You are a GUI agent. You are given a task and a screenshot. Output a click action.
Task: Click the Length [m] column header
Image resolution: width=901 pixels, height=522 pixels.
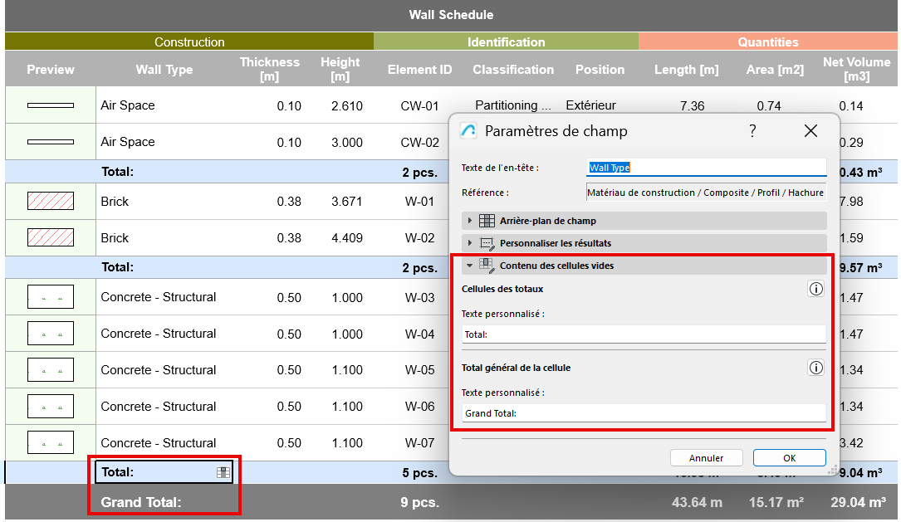686,70
